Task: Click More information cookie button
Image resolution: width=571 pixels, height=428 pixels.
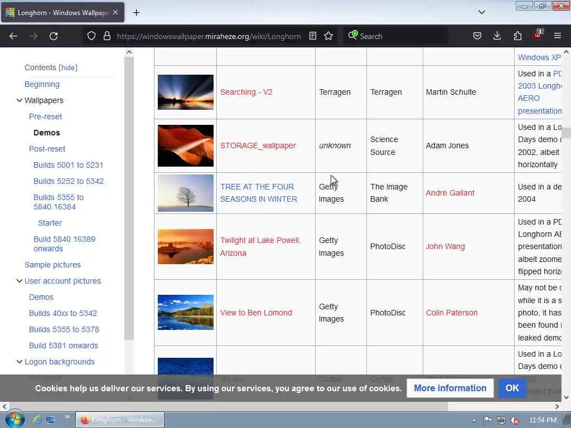Action: 450,388
